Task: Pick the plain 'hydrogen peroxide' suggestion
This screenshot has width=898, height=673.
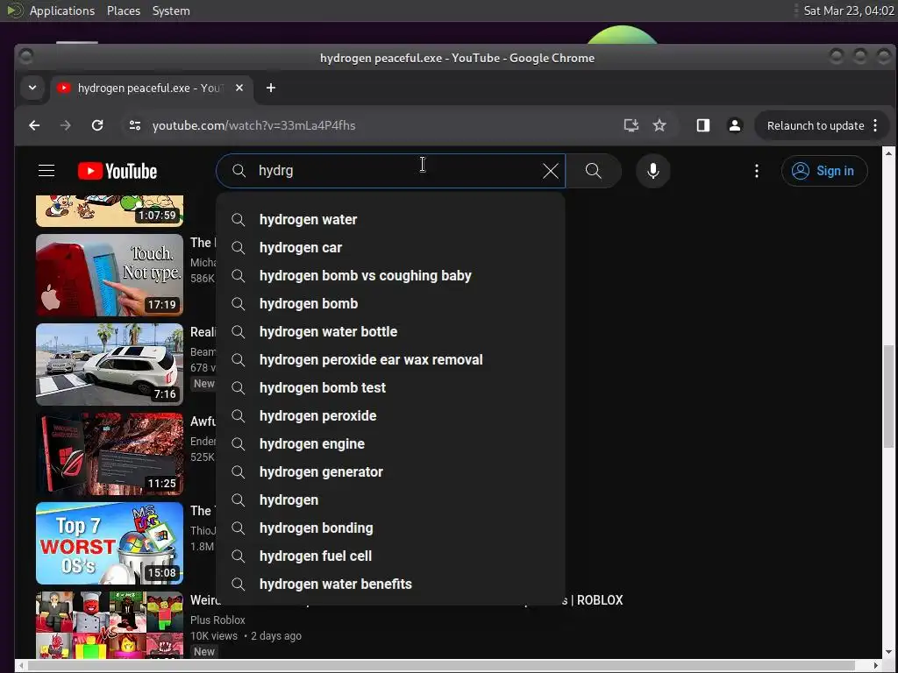Action: click(390, 415)
